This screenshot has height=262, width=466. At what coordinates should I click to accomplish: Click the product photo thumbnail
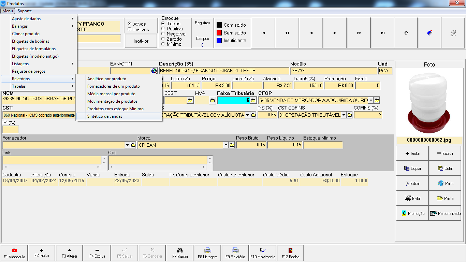(429, 102)
